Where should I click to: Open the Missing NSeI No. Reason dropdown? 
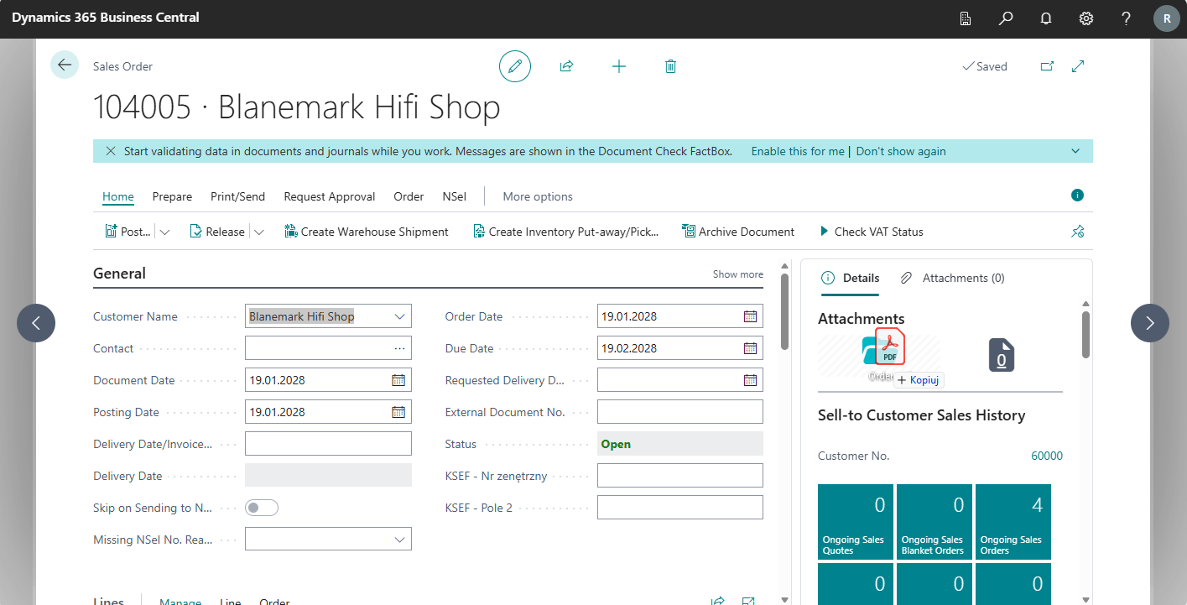click(x=399, y=540)
